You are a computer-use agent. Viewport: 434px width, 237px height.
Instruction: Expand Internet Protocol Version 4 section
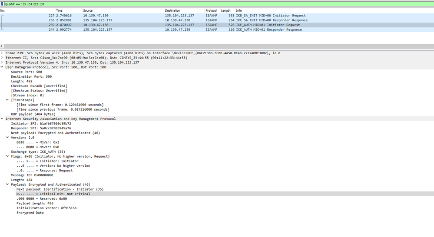point(2,62)
